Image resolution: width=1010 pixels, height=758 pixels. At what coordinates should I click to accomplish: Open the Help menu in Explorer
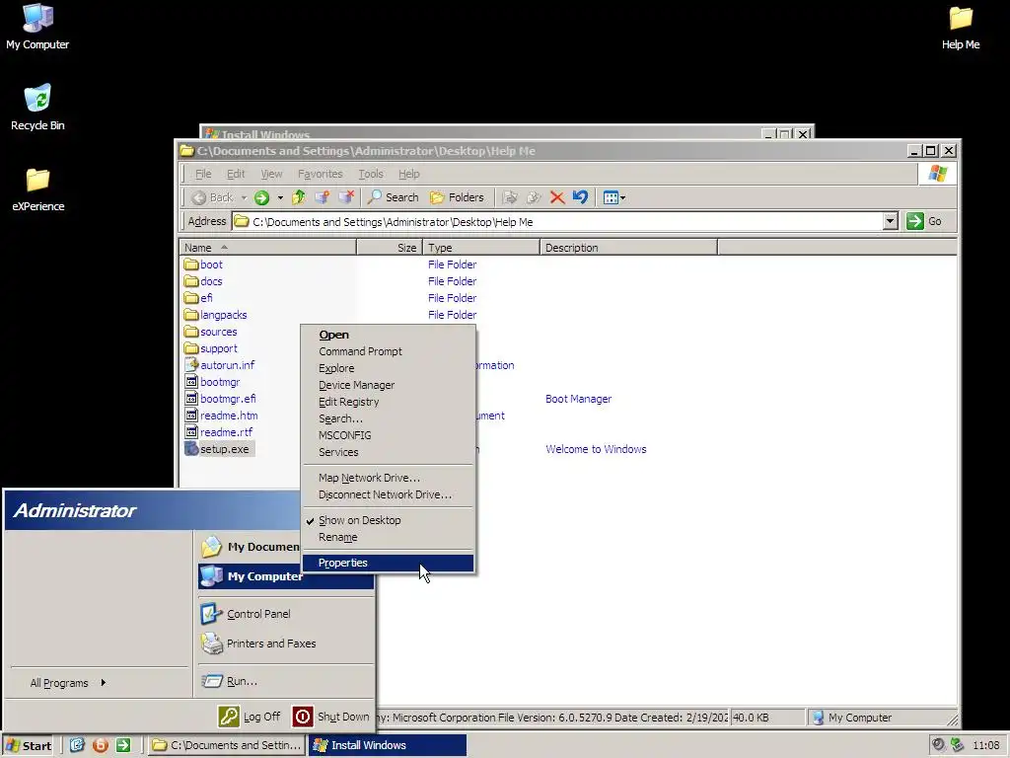[x=408, y=174]
